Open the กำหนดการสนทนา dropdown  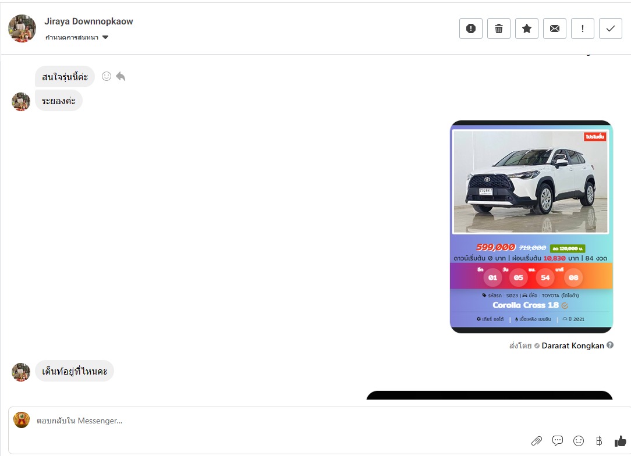(x=76, y=37)
